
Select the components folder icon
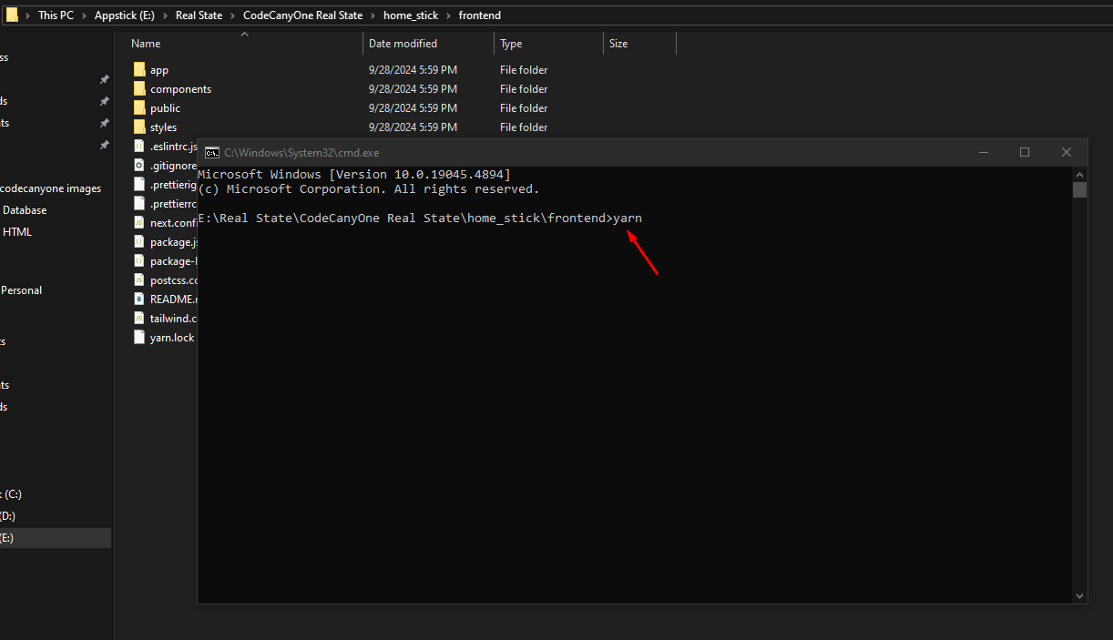tap(139, 89)
